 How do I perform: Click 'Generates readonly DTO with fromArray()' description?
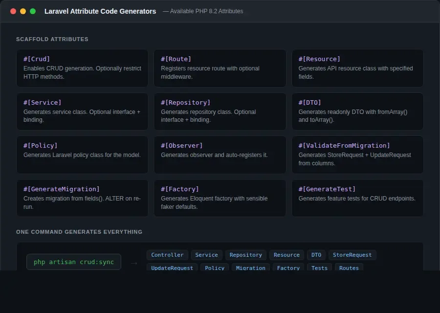click(x=352, y=115)
